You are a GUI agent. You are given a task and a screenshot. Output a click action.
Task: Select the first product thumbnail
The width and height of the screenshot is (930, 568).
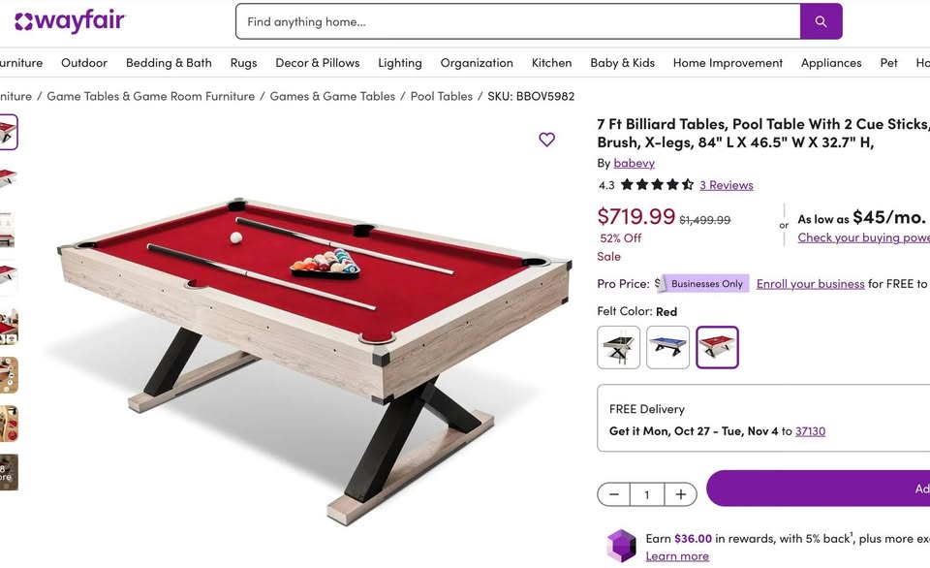click(8, 132)
